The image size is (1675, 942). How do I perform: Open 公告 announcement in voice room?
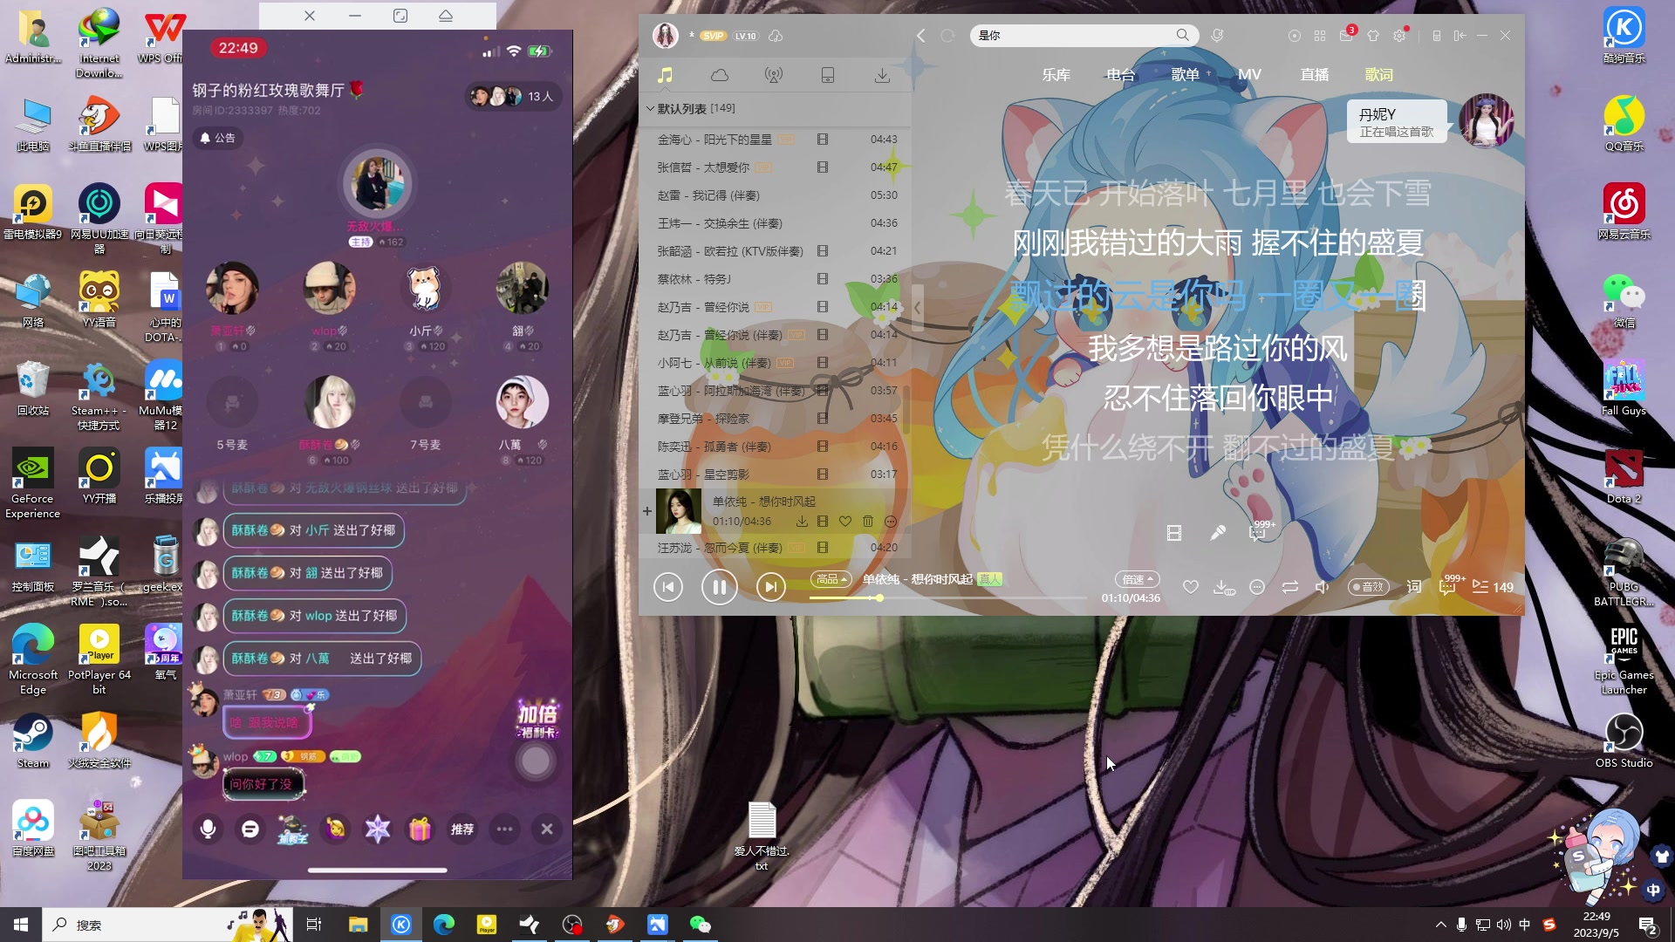coord(218,138)
